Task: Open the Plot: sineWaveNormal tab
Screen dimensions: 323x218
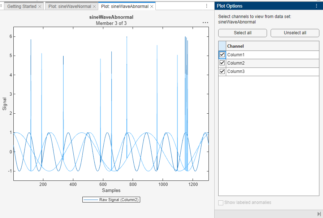Action: 69,6
